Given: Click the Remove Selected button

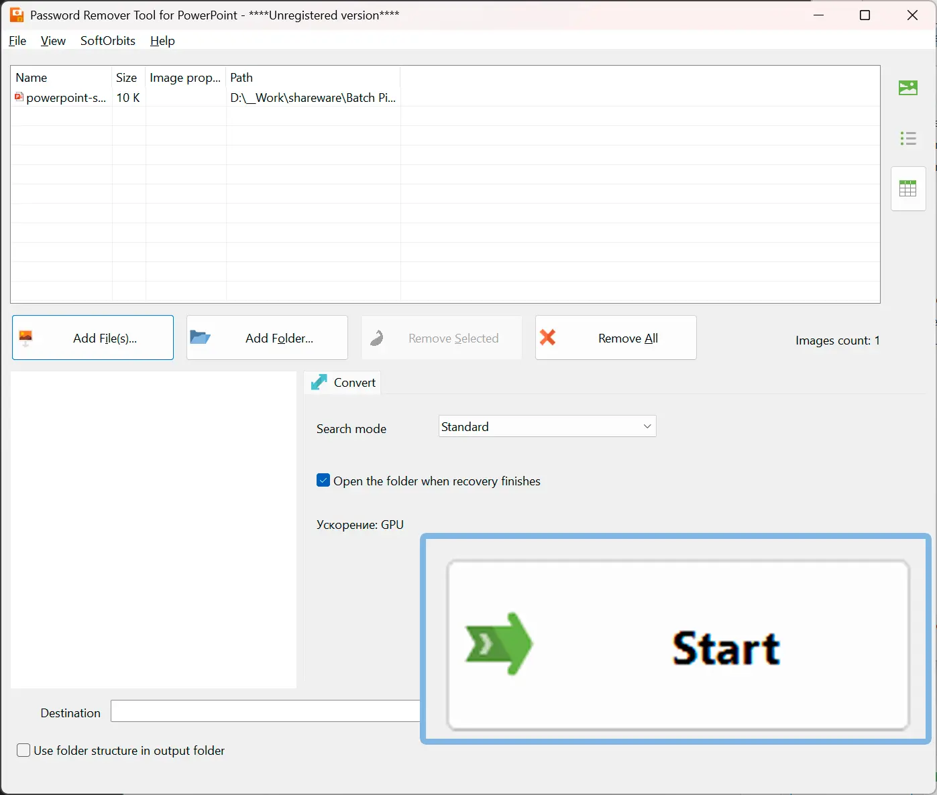Looking at the screenshot, I should [441, 338].
